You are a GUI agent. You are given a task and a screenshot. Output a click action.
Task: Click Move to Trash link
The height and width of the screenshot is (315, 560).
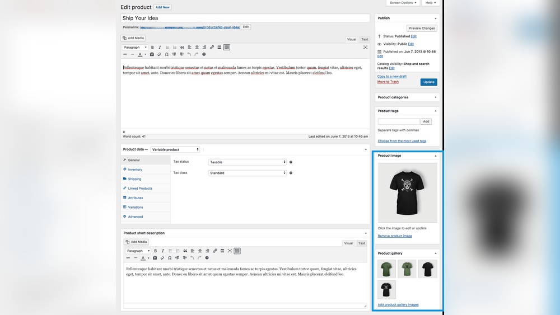coord(388,82)
